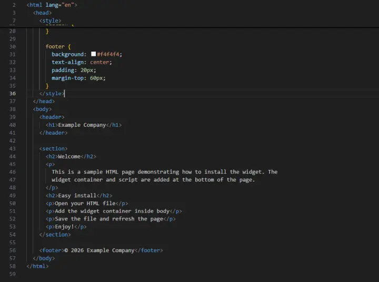Click the sticky '<head>' line at top
This screenshot has height=282, width=379.
click(42, 13)
